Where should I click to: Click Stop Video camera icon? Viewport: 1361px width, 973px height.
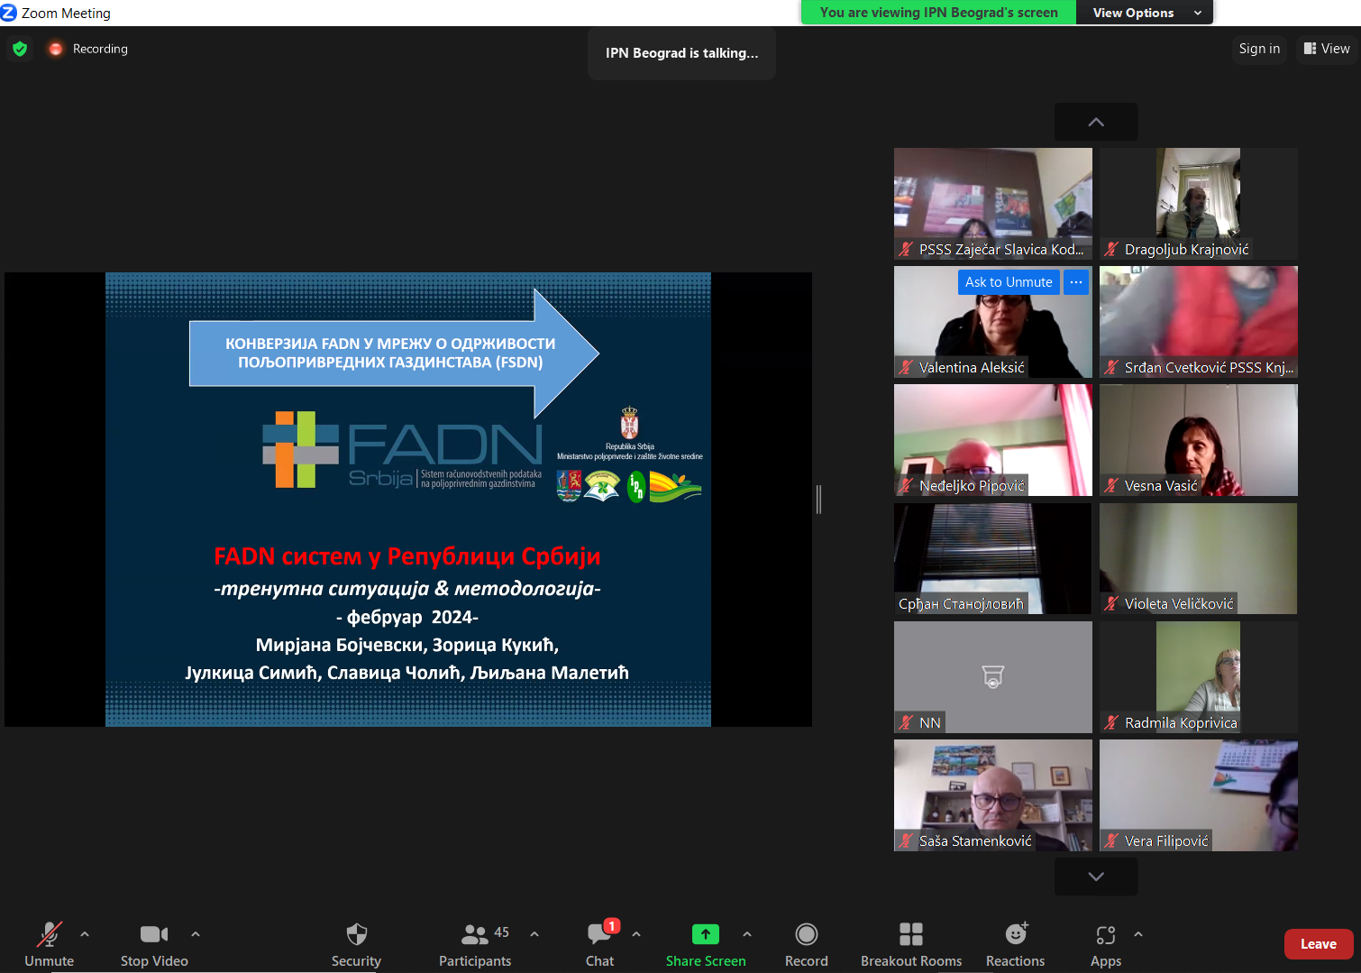click(154, 934)
